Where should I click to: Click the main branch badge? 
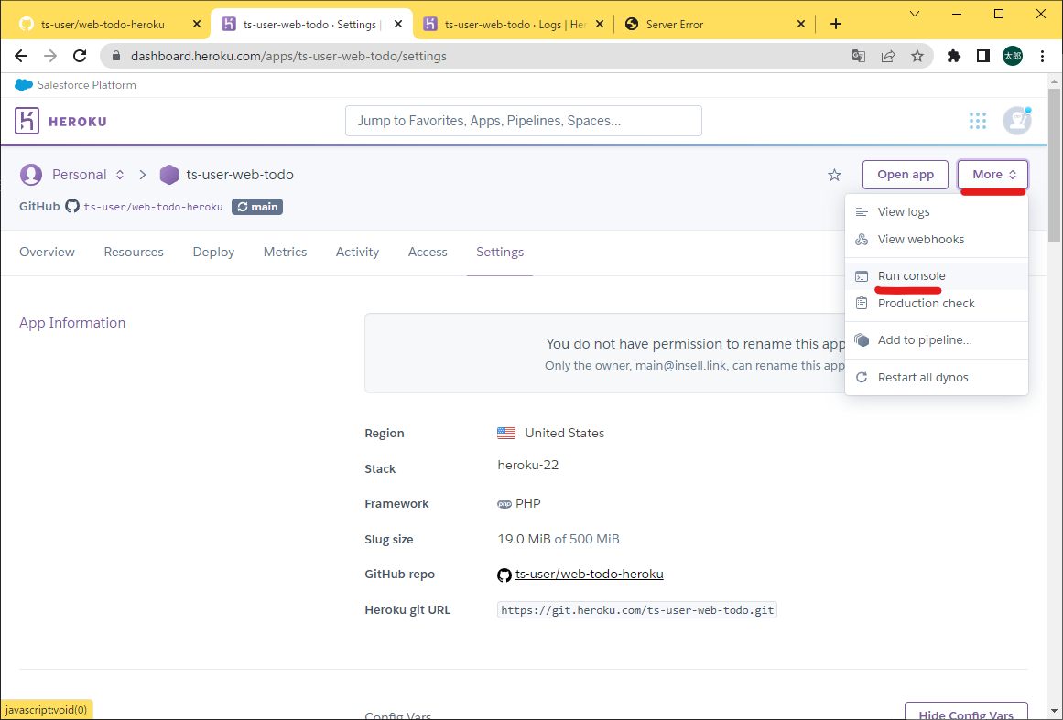(x=257, y=207)
